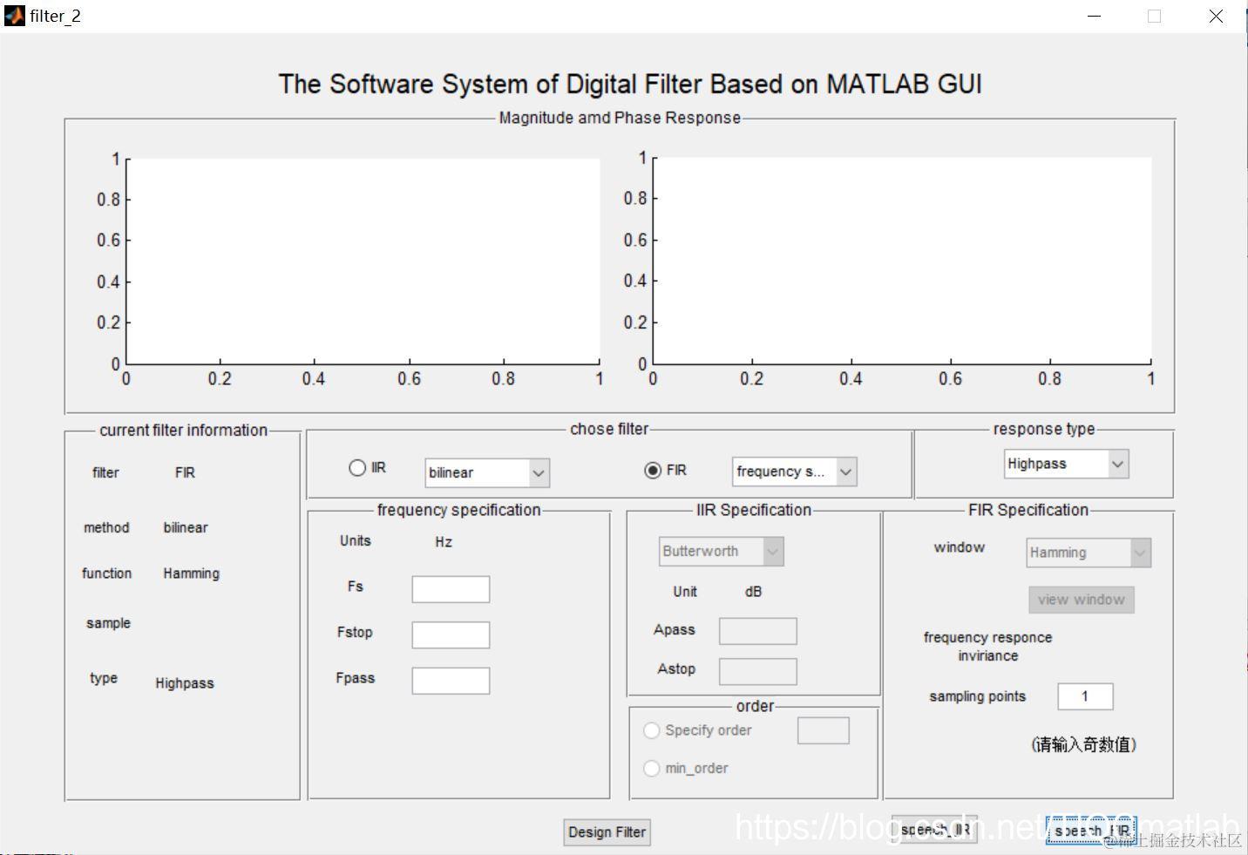Click the speech_IIR button
The width and height of the screenshot is (1248, 855).
pyautogui.click(x=934, y=830)
